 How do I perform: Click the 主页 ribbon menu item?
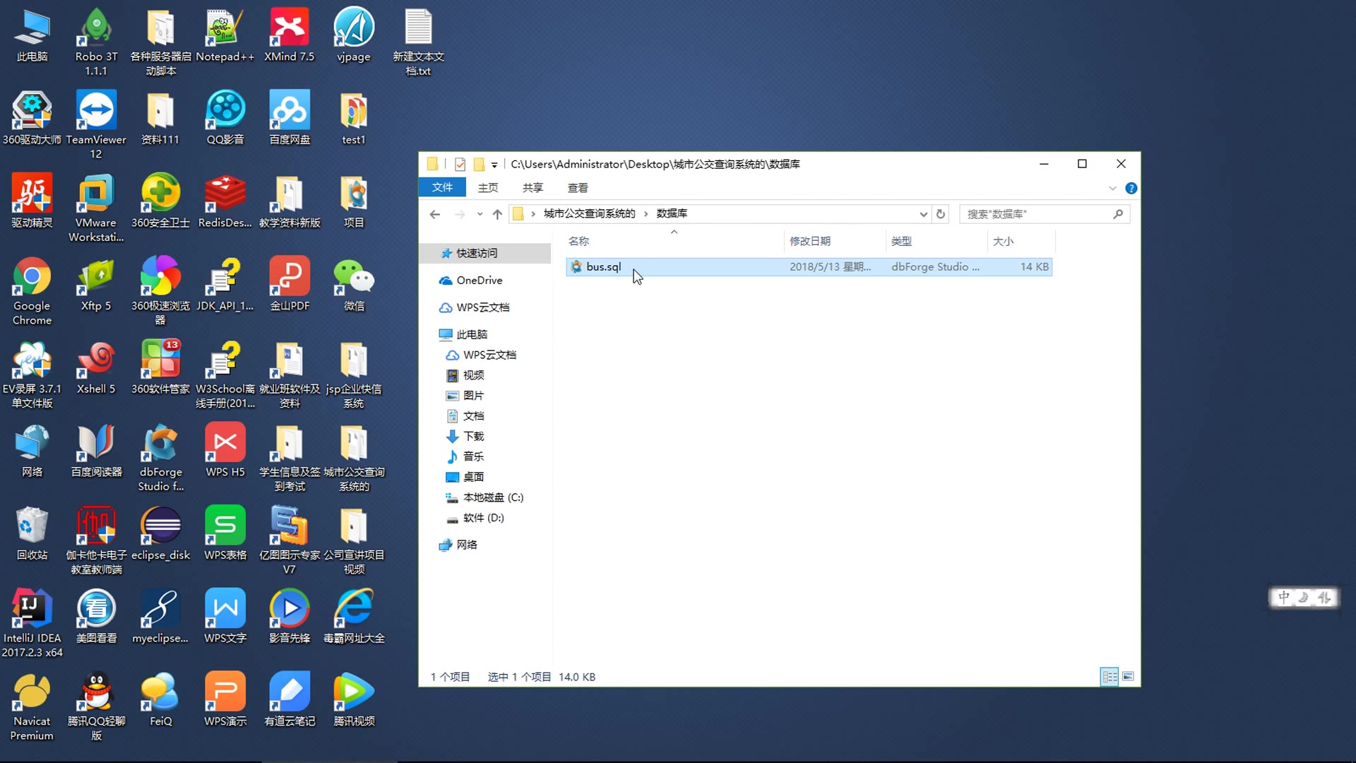488,187
